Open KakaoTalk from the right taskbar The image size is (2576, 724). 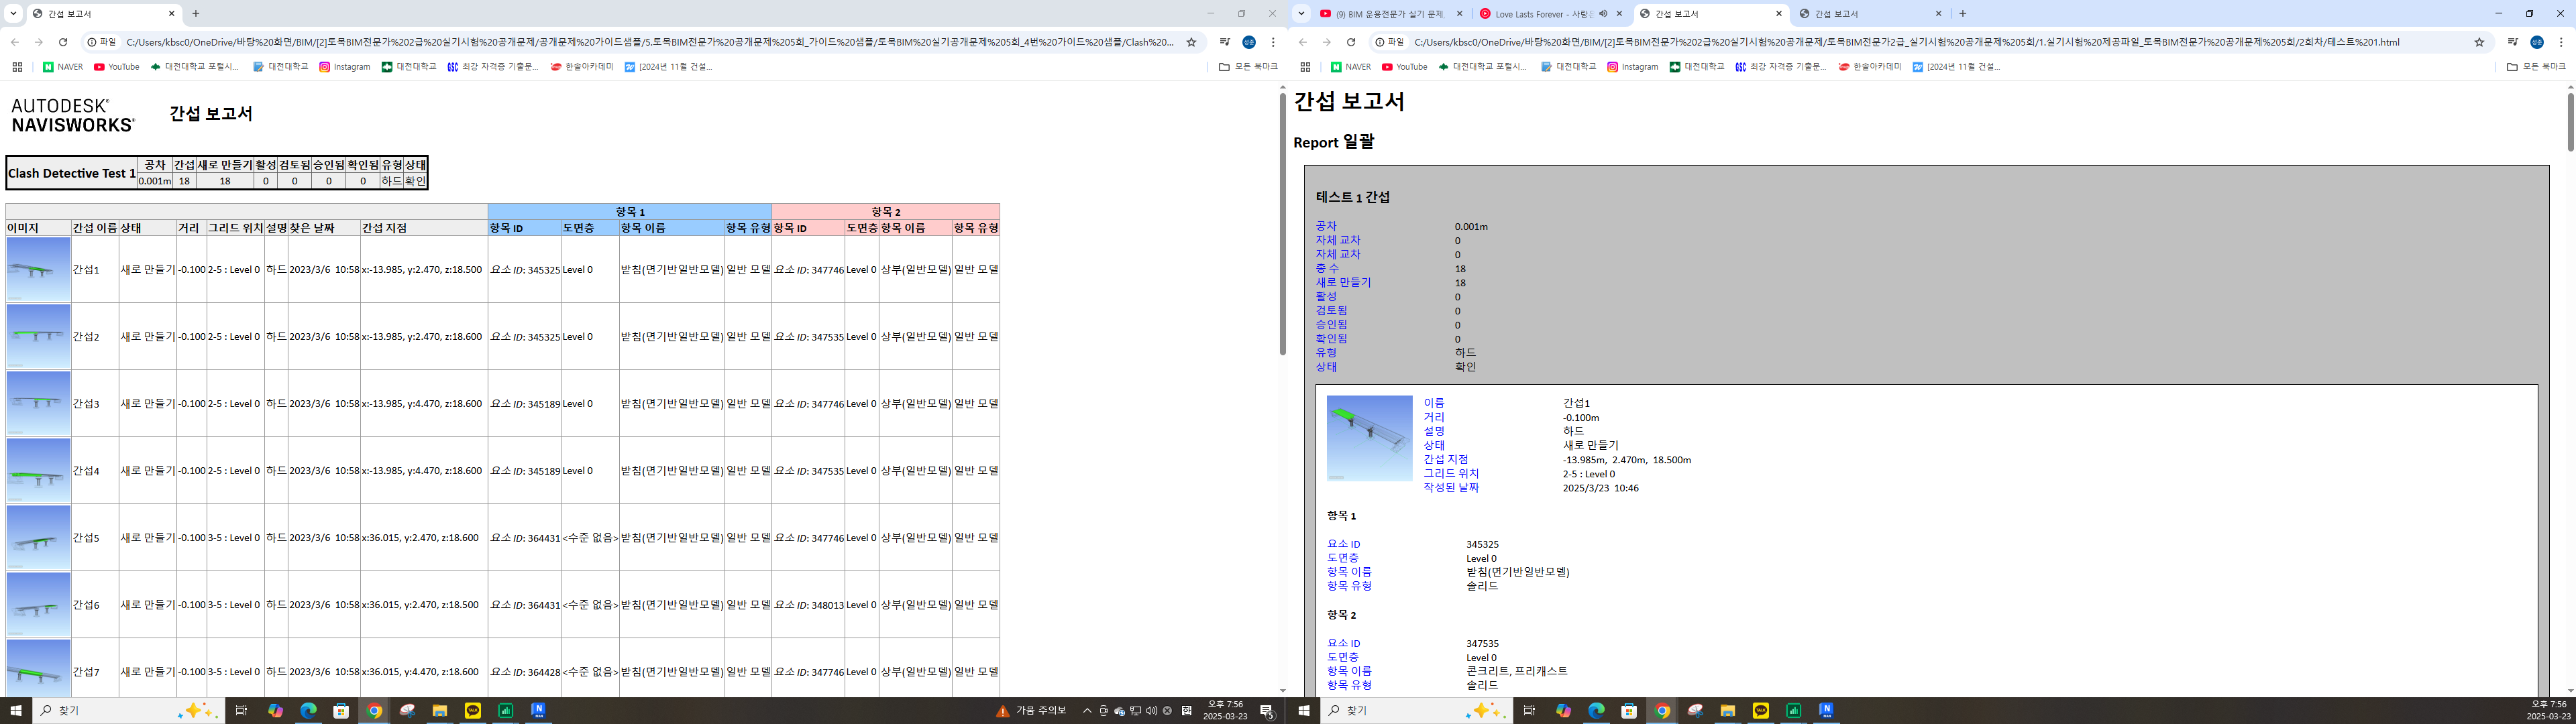coord(1761,711)
